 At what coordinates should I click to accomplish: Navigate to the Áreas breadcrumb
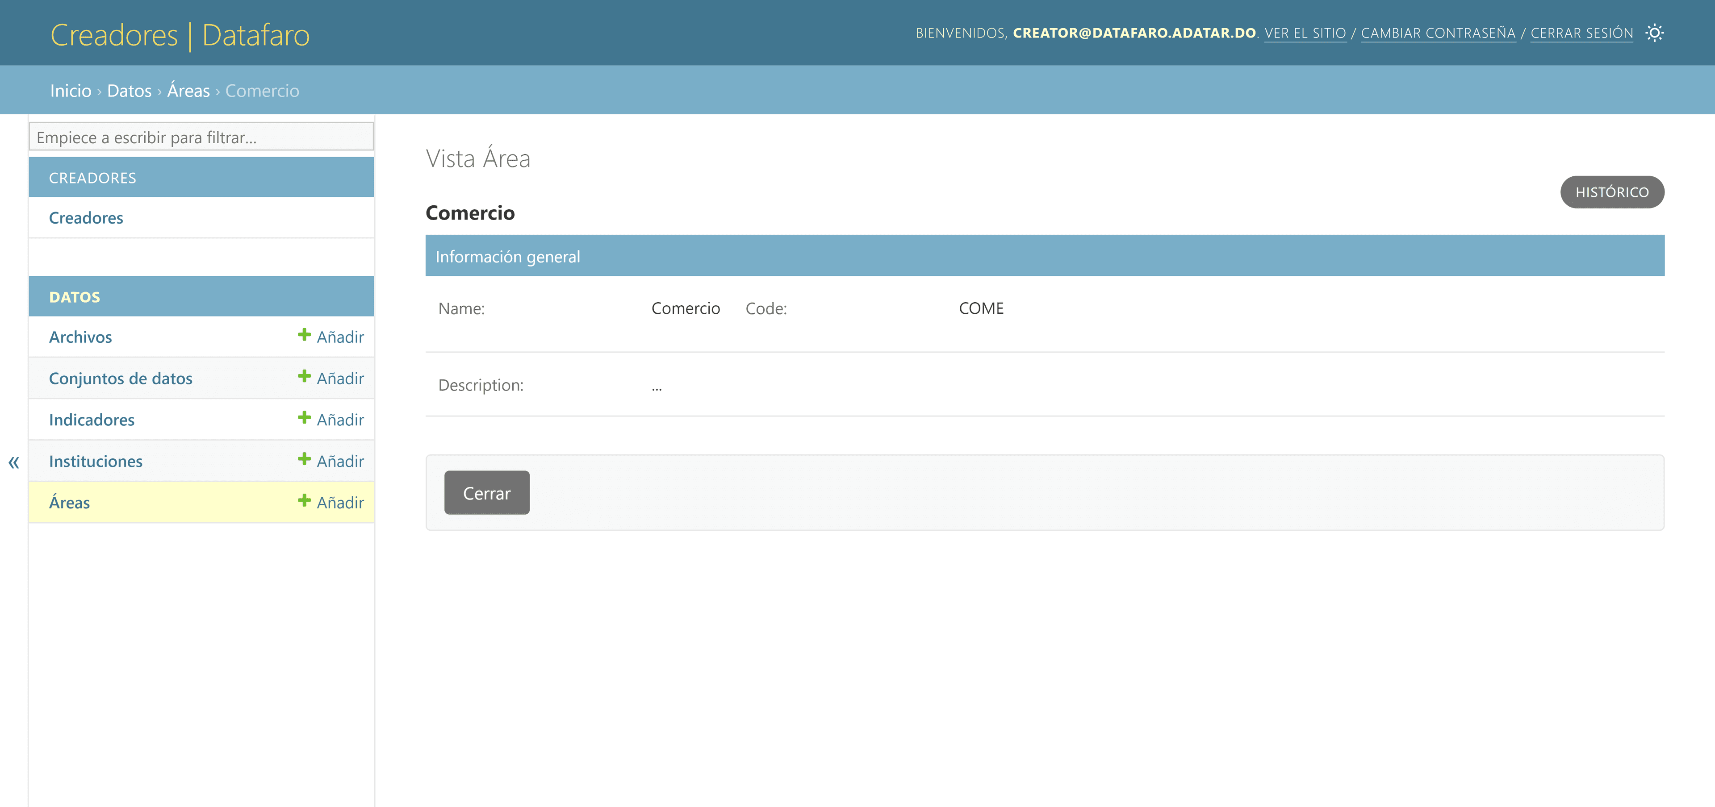pos(188,91)
